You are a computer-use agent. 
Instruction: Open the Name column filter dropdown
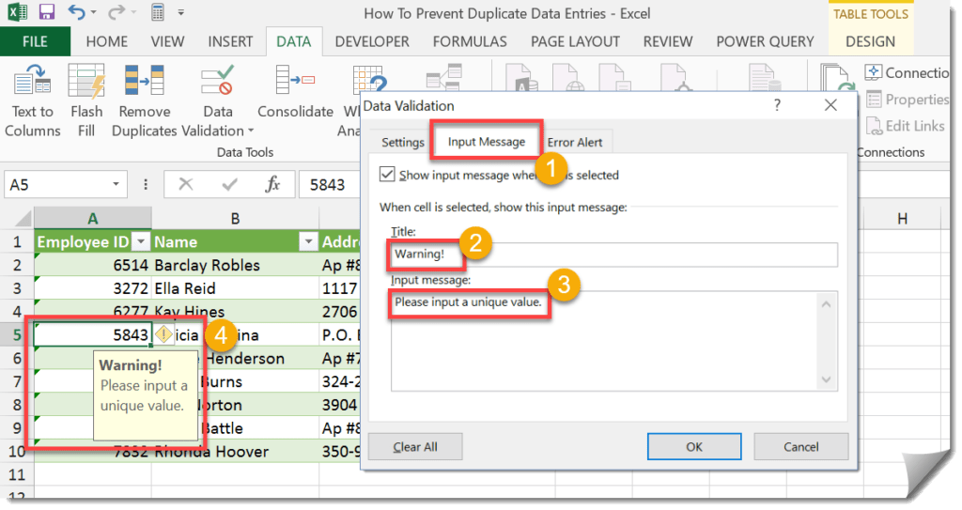click(308, 241)
